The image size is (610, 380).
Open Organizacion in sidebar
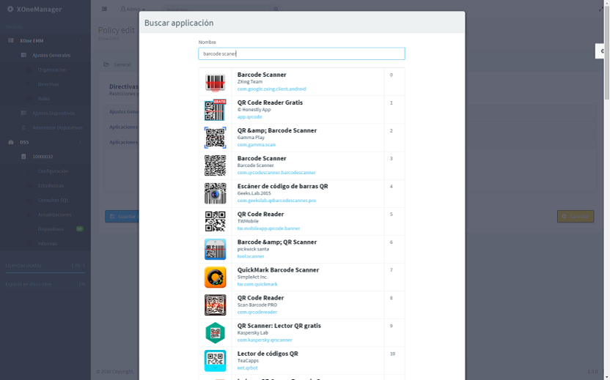52,70
